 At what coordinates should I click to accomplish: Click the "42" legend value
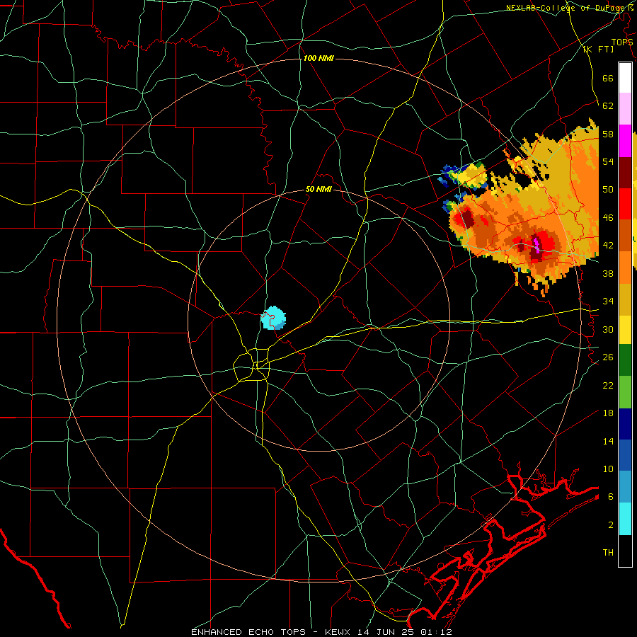[x=608, y=246]
